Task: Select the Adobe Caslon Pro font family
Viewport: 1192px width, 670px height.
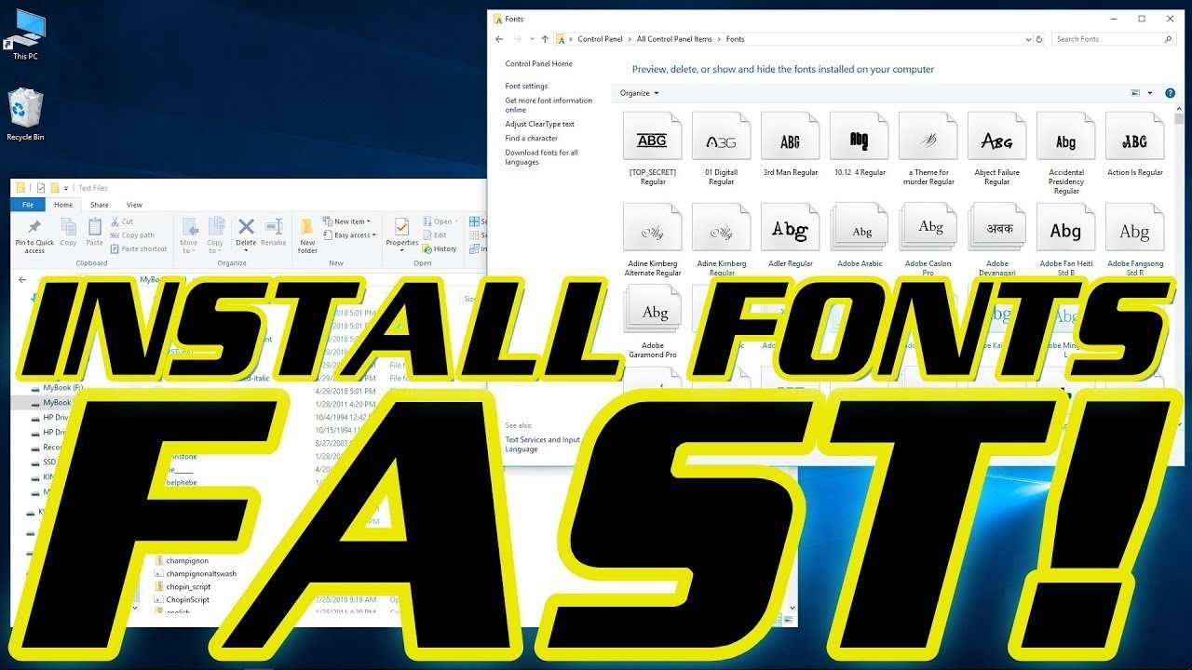Action: [x=928, y=240]
